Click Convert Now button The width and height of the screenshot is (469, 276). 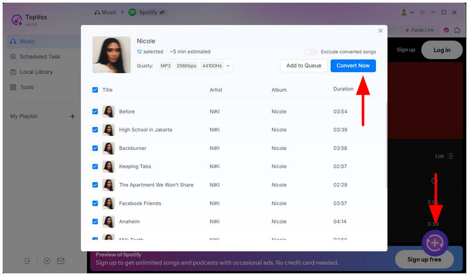(353, 66)
